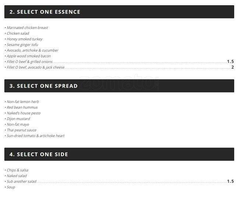The width and height of the screenshot is (239, 198).
Task: Click the 2 price for Fillet O beef, avocado & jack cheese
Action: pos(232,67)
